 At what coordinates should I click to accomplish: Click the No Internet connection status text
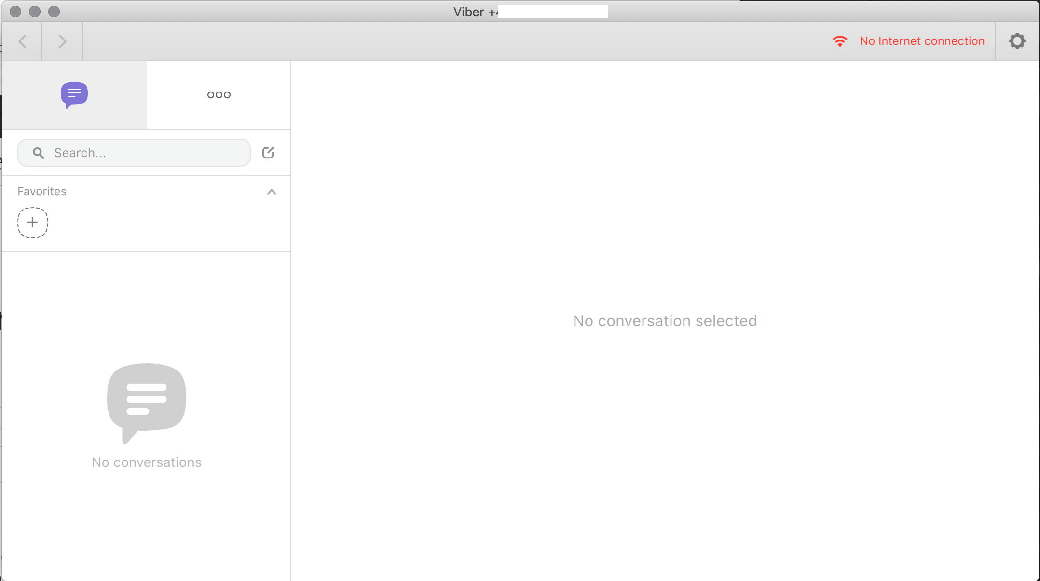922,41
